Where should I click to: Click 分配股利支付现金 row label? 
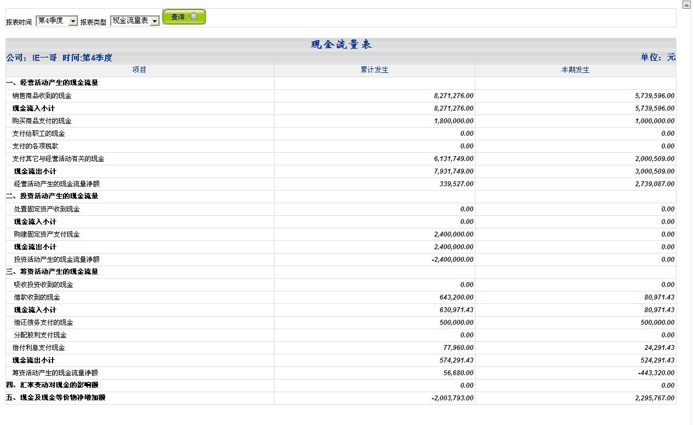(x=41, y=335)
